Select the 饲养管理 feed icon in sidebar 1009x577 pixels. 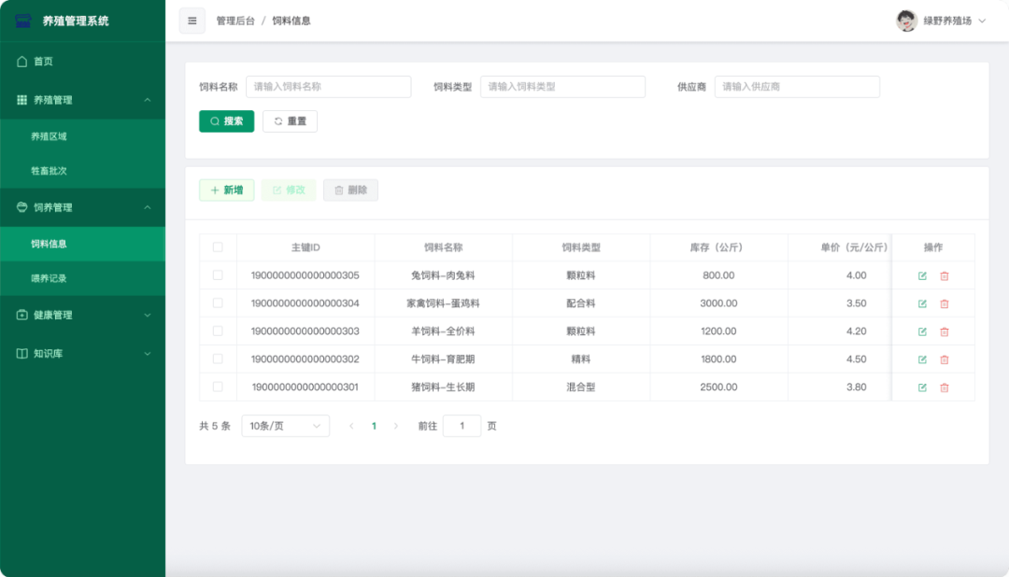(24, 207)
